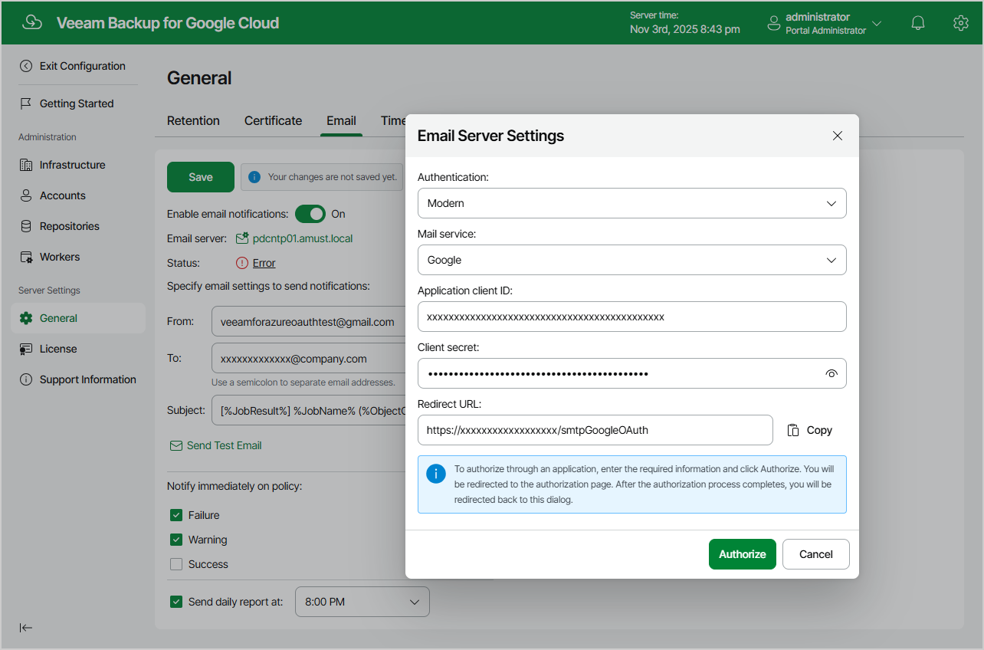Click the General gear icon in sidebar

coord(26,318)
